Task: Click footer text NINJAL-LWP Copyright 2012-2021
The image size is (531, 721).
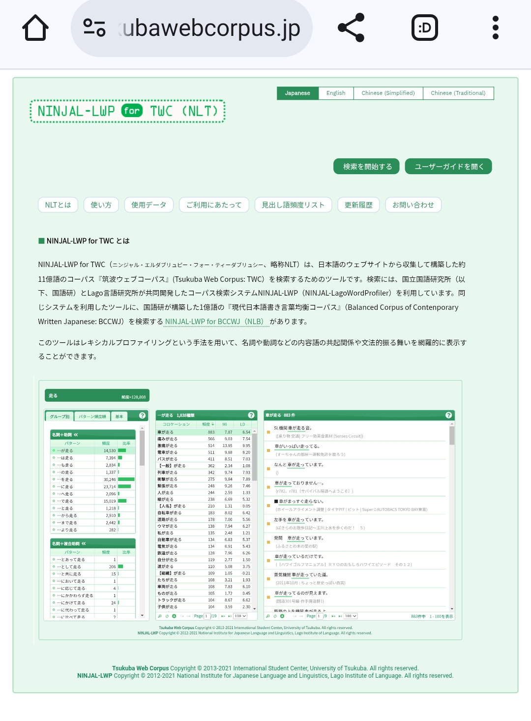Action: point(265,676)
